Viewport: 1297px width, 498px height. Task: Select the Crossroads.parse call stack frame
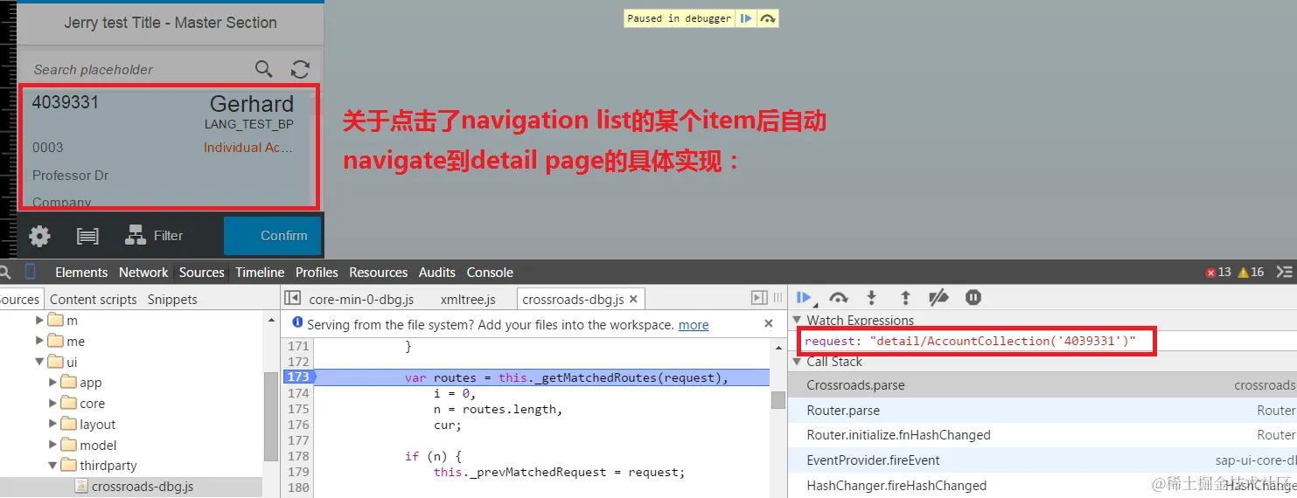pyautogui.click(x=1042, y=385)
